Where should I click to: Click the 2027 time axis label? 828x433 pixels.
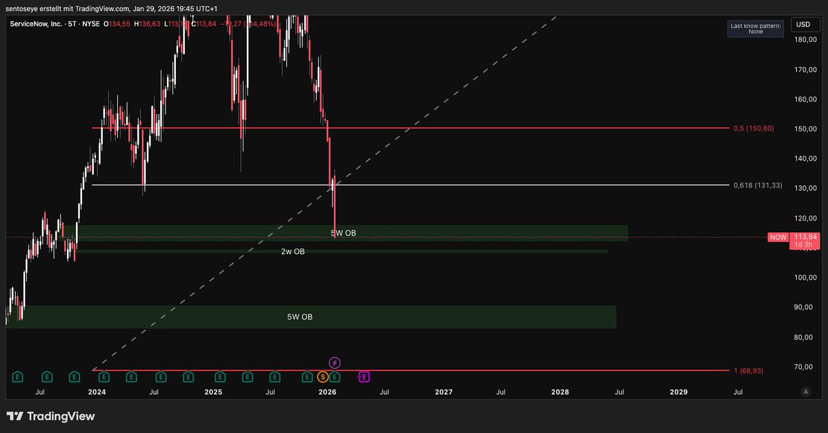pyautogui.click(x=444, y=392)
